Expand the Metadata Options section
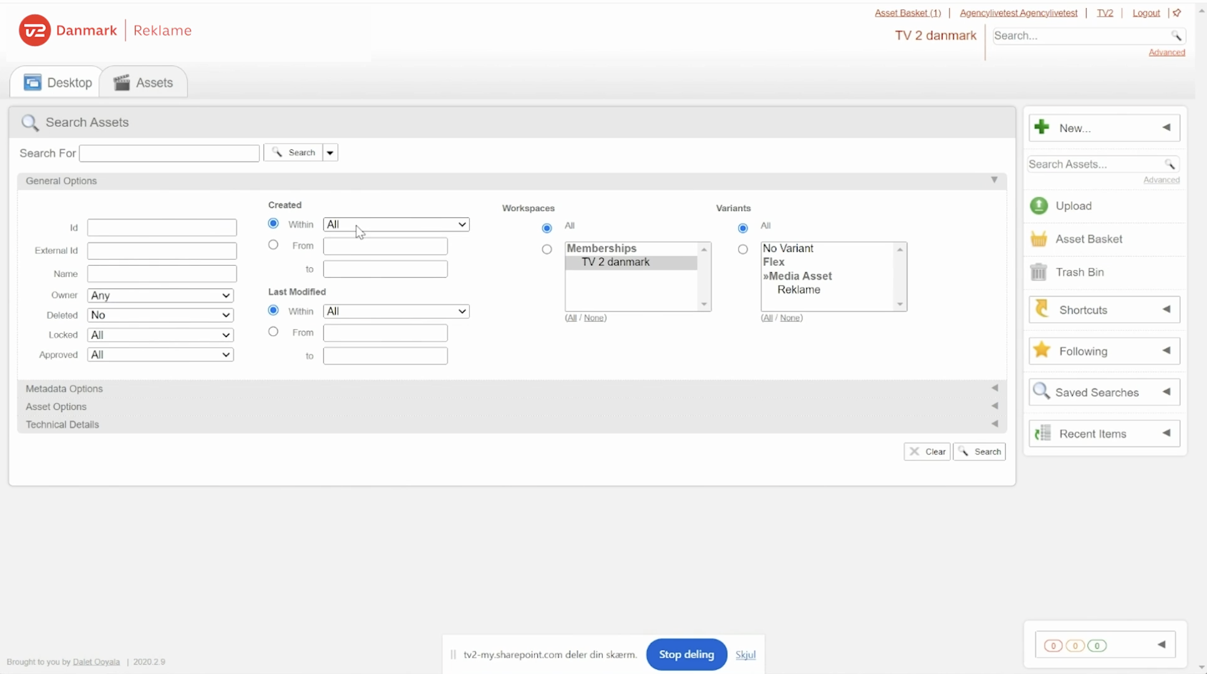1207x674 pixels. 64,388
